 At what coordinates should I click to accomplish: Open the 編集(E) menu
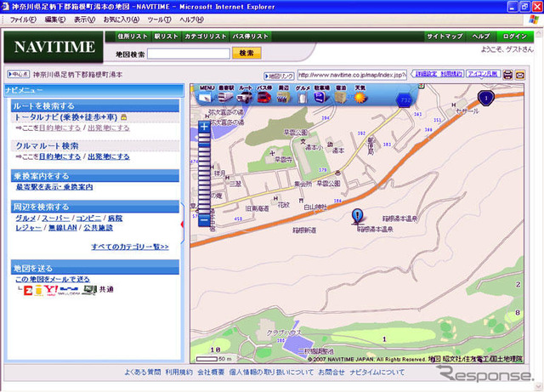(54, 20)
